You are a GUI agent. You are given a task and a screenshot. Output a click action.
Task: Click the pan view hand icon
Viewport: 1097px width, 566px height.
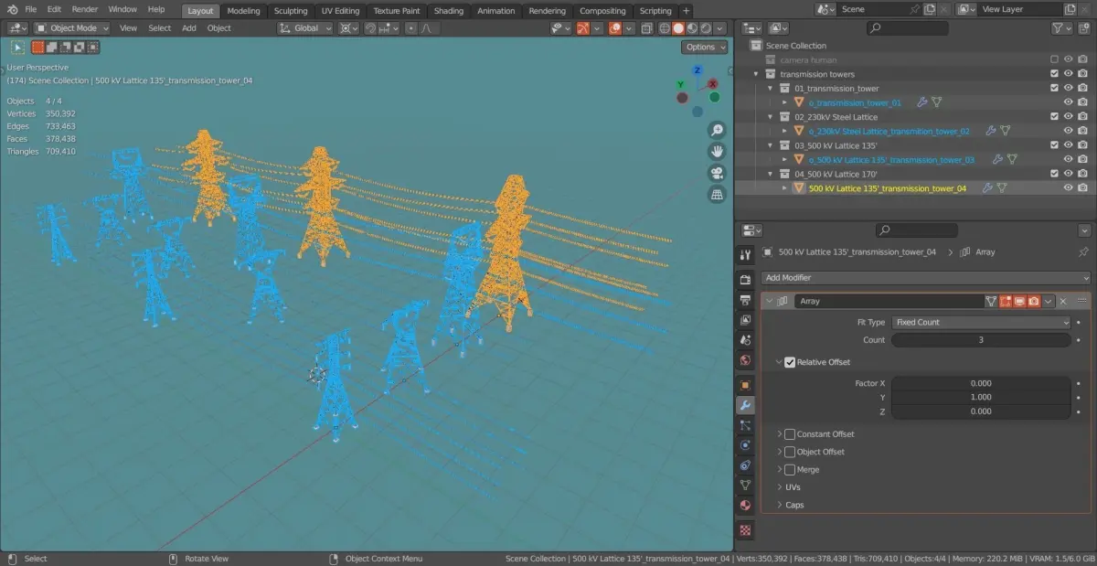tap(718, 151)
